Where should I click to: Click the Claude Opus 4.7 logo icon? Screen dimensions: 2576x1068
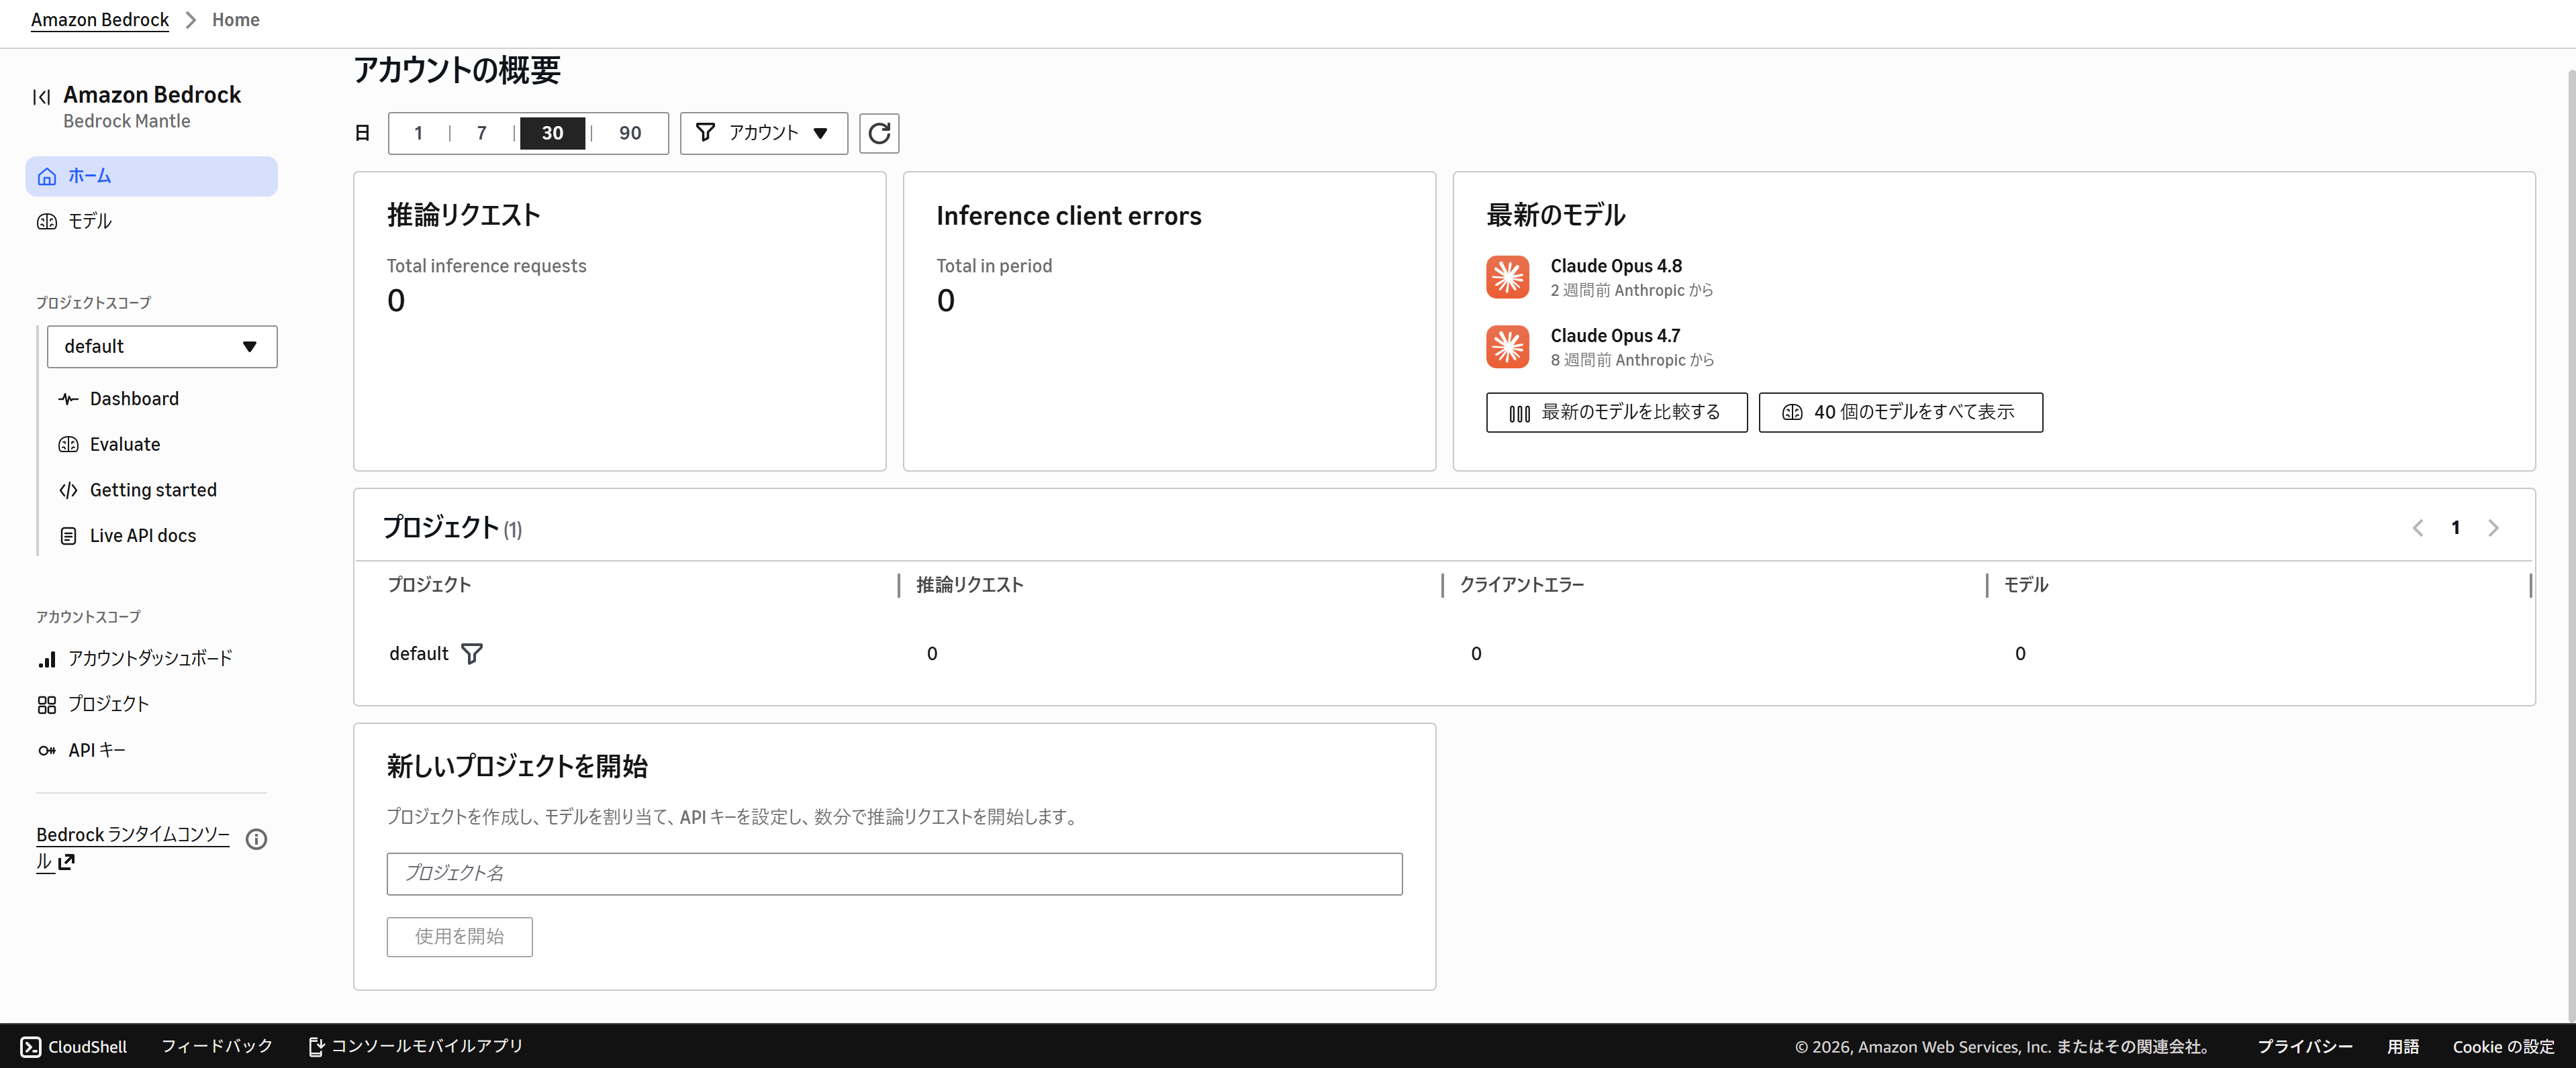(1507, 347)
